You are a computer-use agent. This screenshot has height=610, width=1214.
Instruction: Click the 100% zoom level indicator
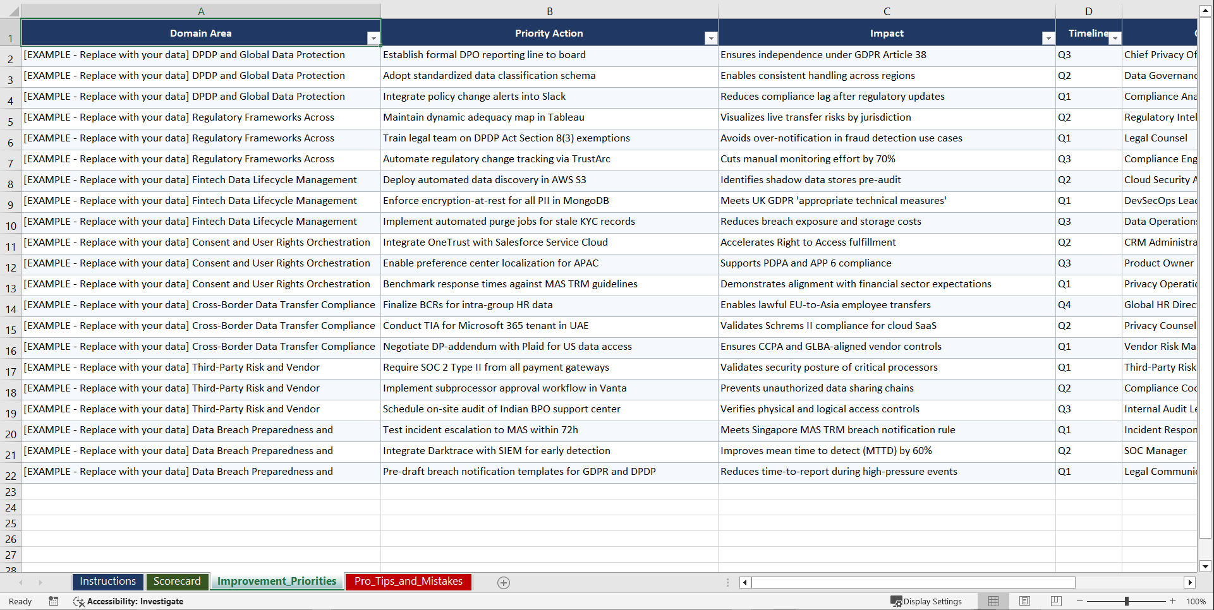pos(1196,601)
